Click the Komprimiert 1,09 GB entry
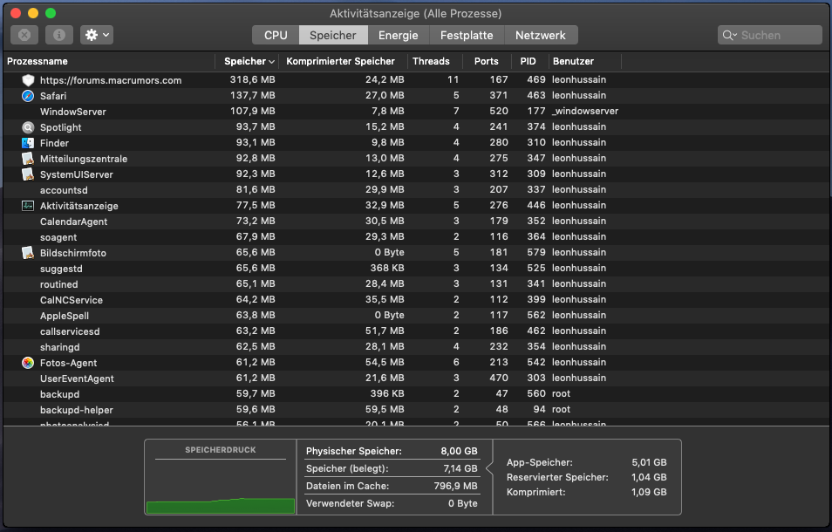 point(586,492)
